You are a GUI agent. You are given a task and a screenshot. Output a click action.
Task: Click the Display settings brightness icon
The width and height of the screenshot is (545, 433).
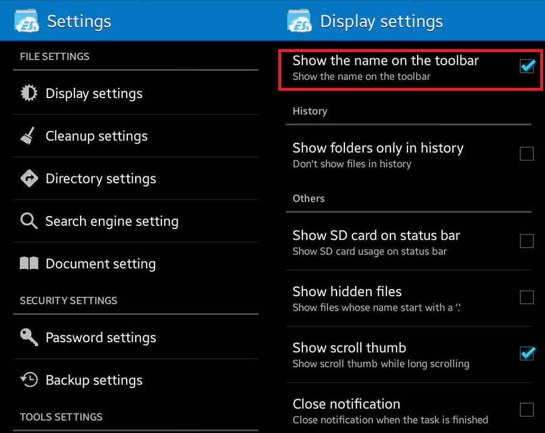pos(29,93)
